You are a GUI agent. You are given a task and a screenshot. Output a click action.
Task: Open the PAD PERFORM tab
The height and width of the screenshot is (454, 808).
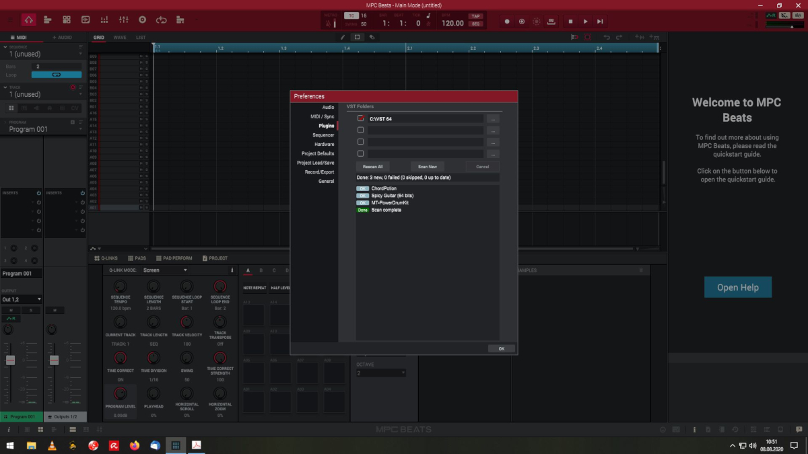174,258
